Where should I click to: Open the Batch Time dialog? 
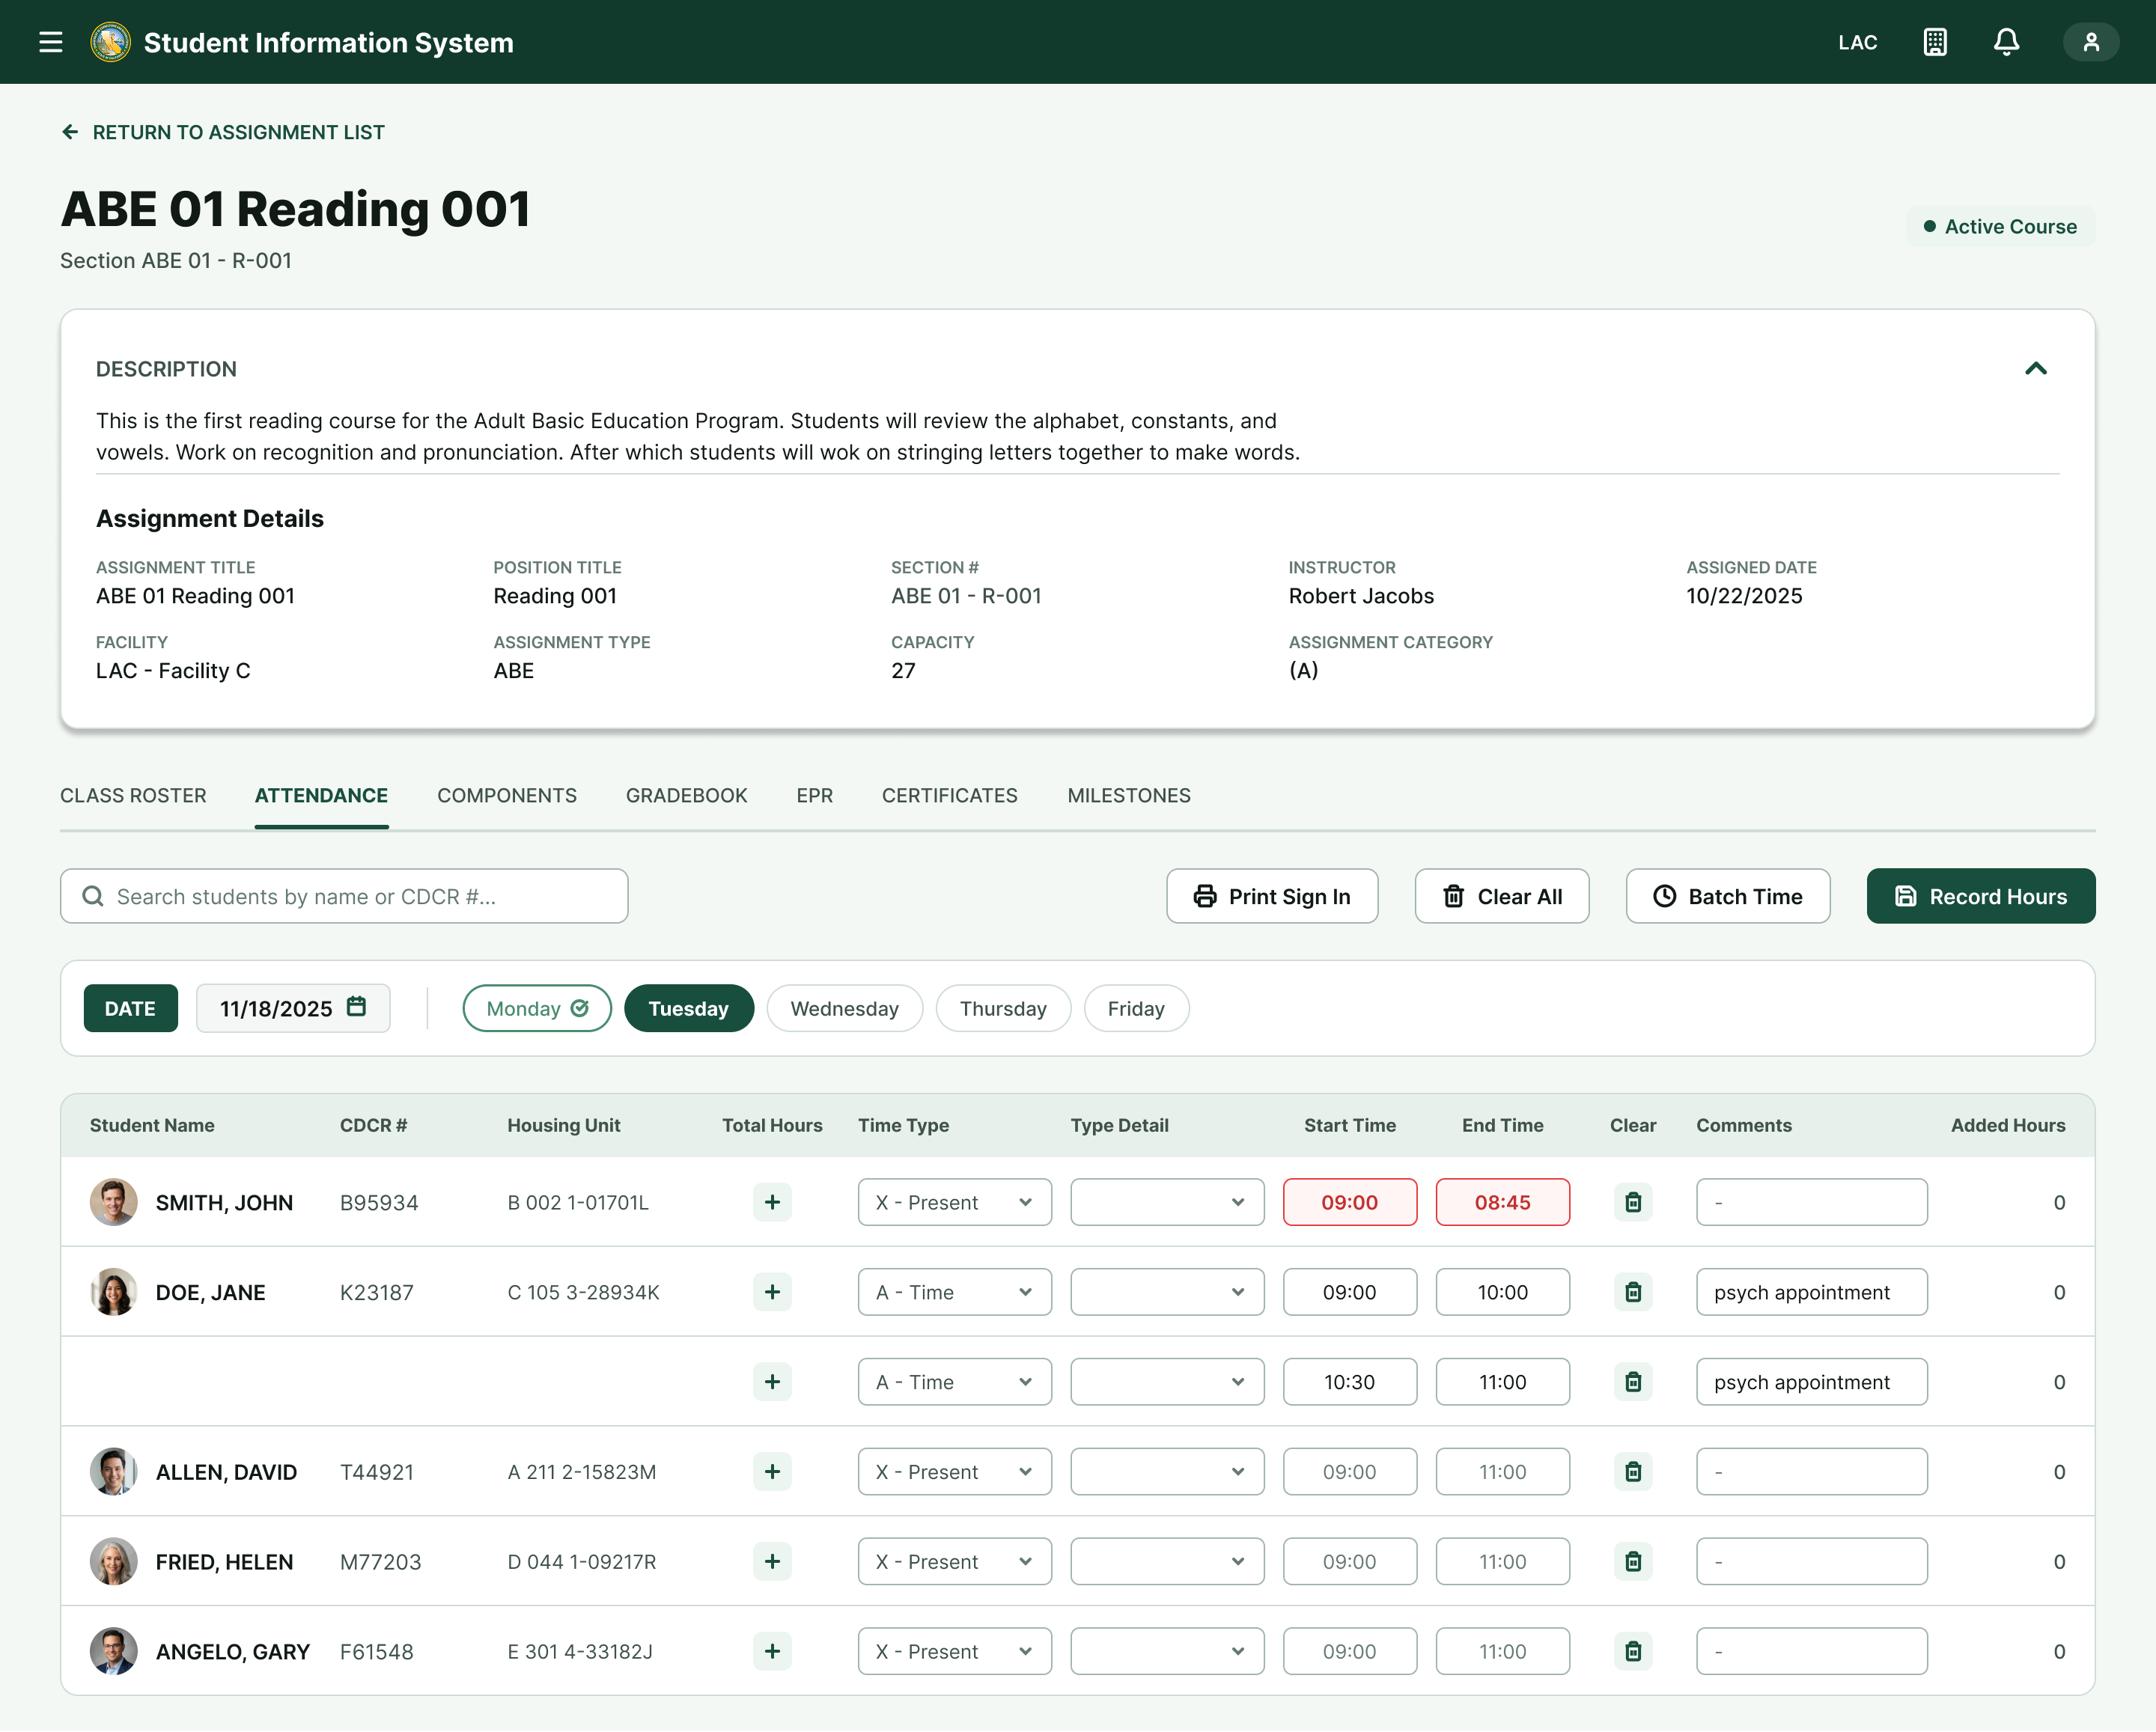[x=1728, y=896]
